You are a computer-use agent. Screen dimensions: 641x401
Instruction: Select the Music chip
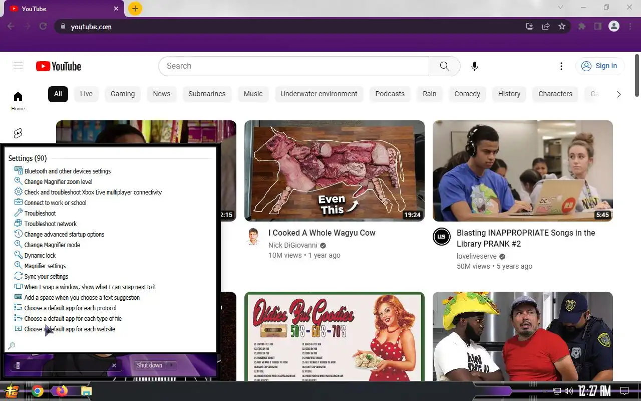253,94
